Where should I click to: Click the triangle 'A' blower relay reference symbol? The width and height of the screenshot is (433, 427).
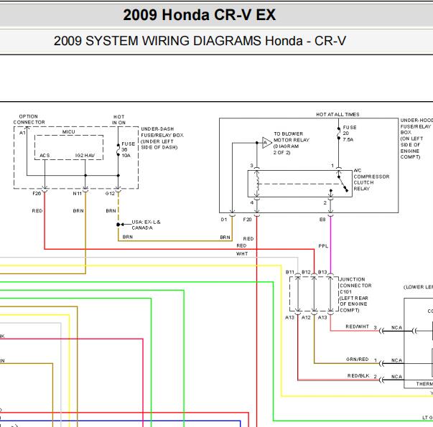tap(266, 142)
